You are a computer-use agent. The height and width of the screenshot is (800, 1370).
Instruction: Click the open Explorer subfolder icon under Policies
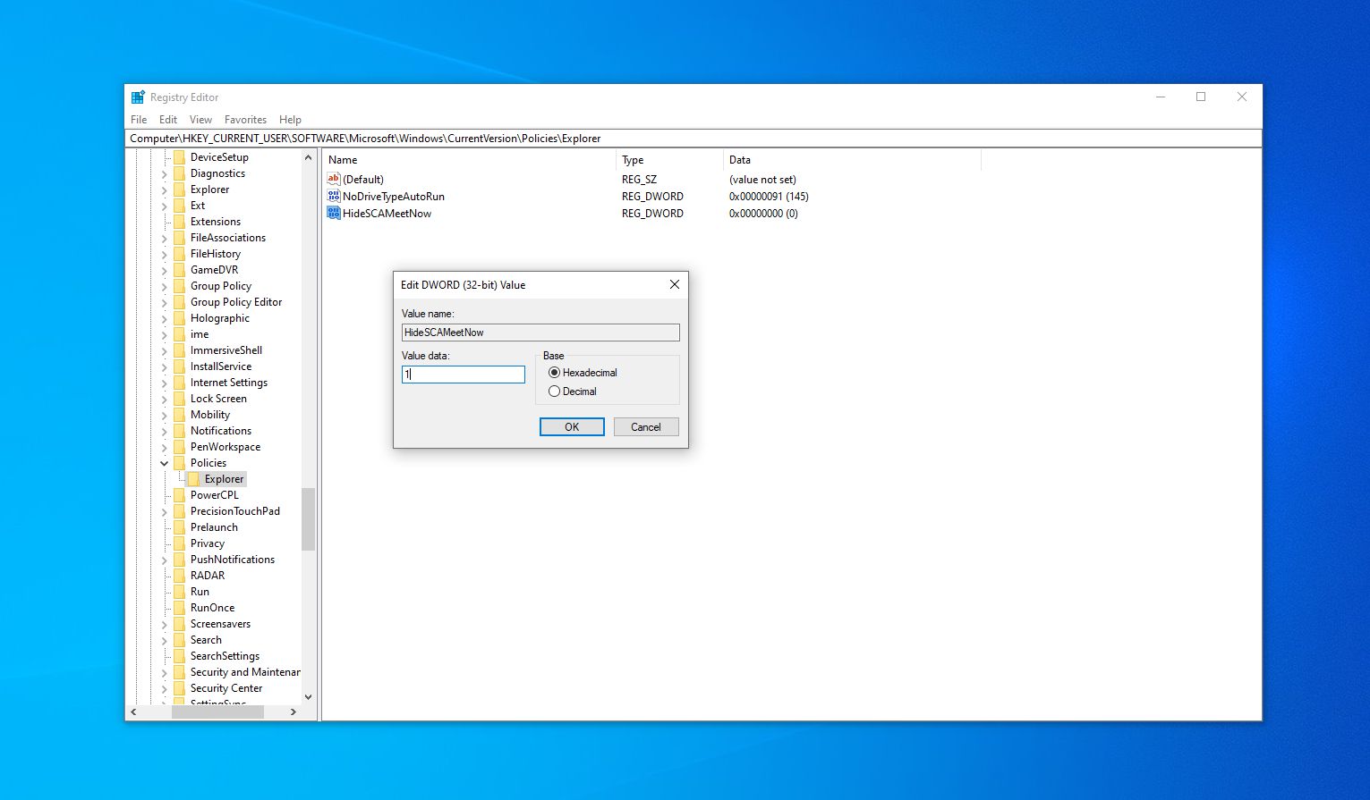193,479
